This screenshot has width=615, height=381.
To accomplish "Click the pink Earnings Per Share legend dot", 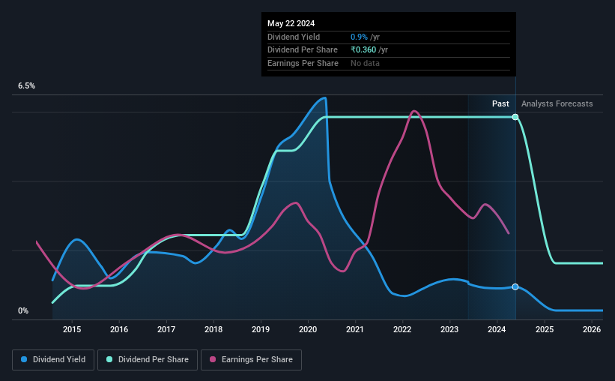I will pos(213,359).
